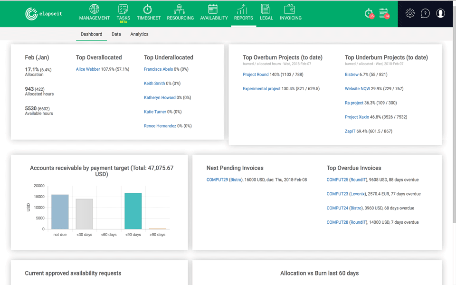456x285 pixels.
Task: Open Renee Hernandez link
Action: tap(160, 126)
